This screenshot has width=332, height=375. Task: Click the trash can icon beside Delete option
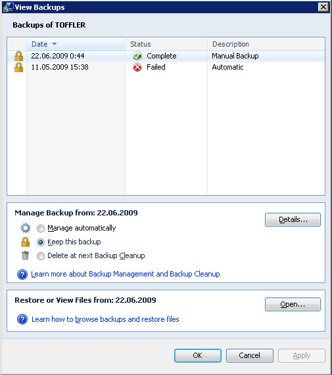tap(25, 255)
